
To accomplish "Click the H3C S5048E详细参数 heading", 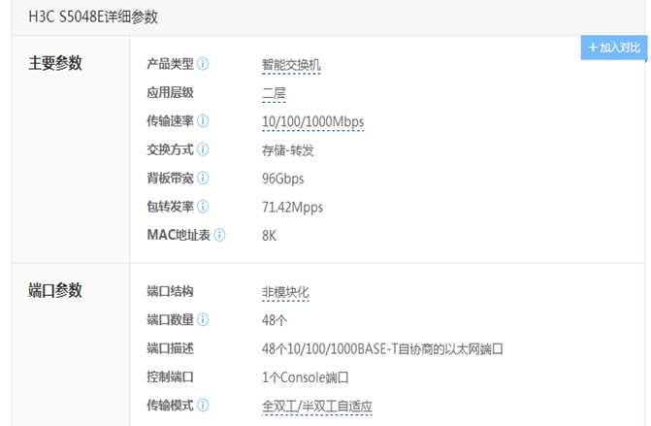I will (x=93, y=17).
